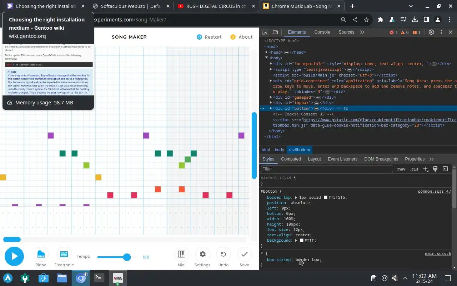
Task: Toggle the :hov element state panel
Action: (401, 169)
